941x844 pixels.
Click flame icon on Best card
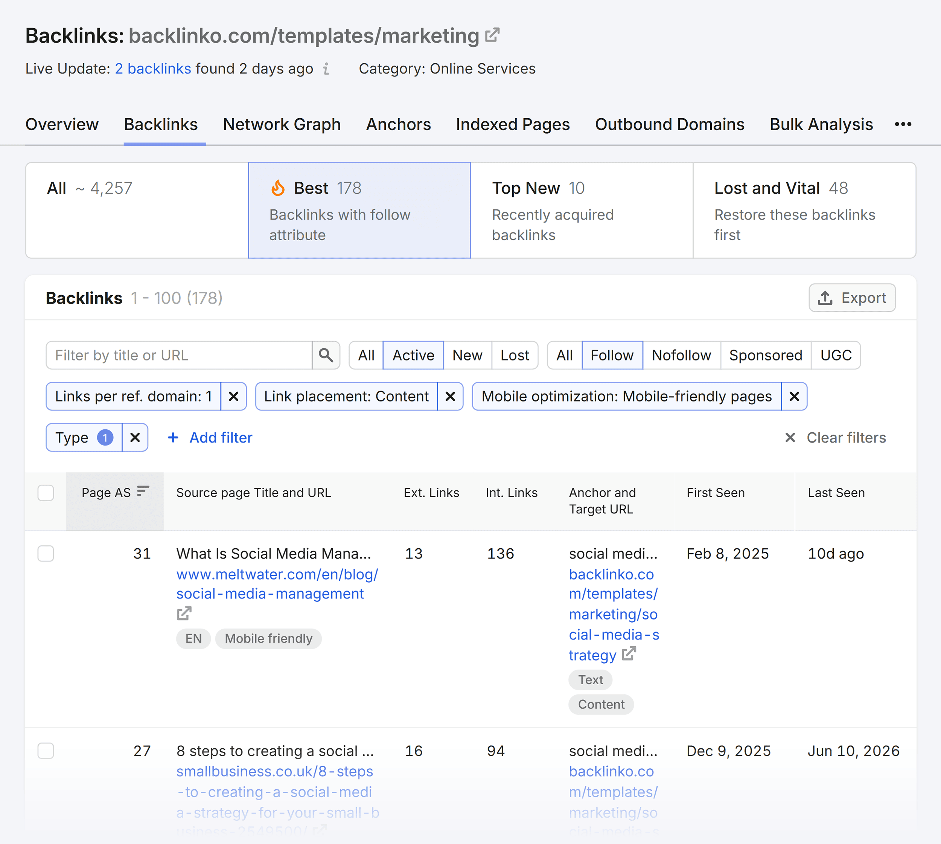pyautogui.click(x=278, y=188)
